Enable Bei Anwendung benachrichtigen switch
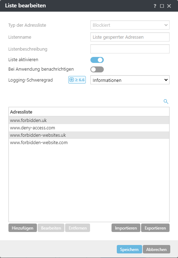Screen dimensions: 178x258 [97, 69]
